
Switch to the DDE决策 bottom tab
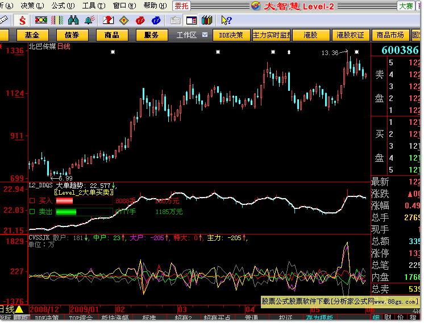[x=47, y=318]
